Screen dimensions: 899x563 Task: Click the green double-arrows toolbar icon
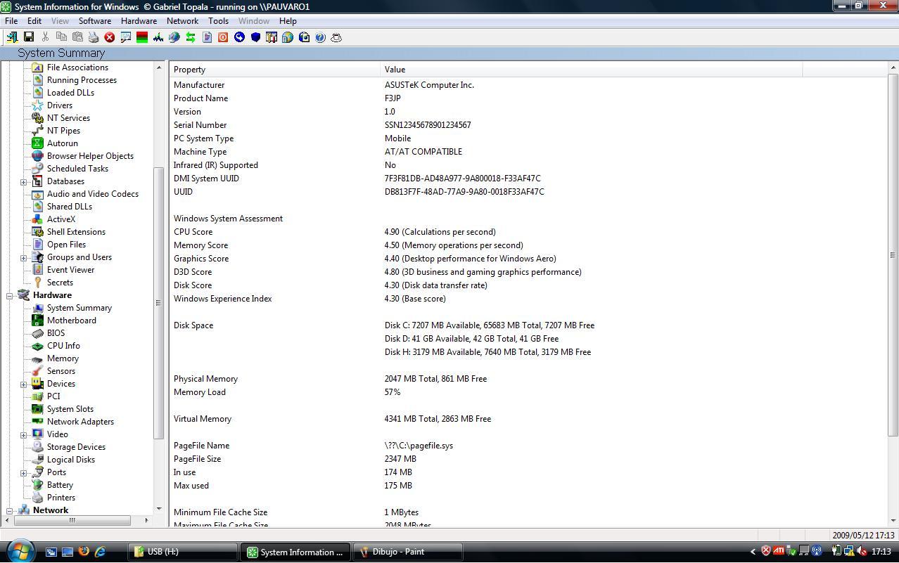[191, 37]
